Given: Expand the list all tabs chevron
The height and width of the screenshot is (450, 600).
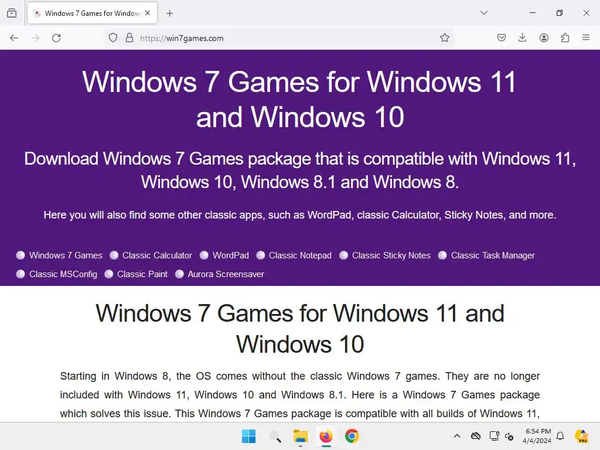Looking at the screenshot, I should 484,13.
